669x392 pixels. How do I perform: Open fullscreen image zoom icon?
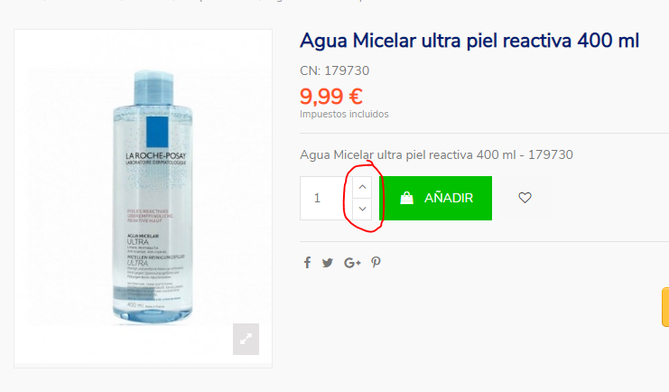246,339
